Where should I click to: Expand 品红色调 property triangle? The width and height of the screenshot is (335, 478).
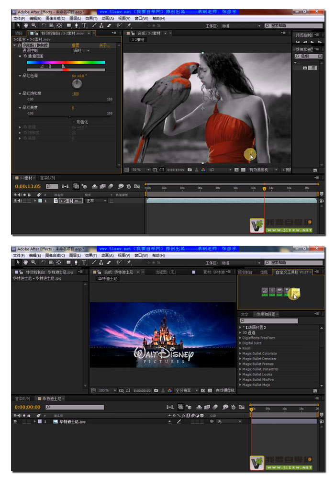pyautogui.click(x=20, y=76)
